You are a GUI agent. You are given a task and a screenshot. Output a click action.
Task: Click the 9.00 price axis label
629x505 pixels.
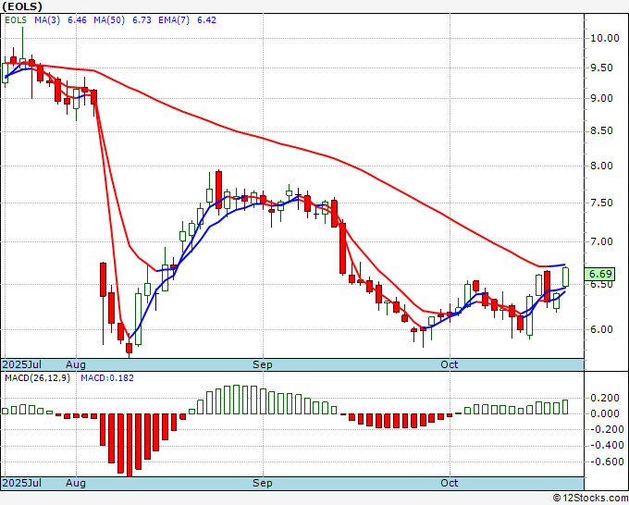[601, 98]
